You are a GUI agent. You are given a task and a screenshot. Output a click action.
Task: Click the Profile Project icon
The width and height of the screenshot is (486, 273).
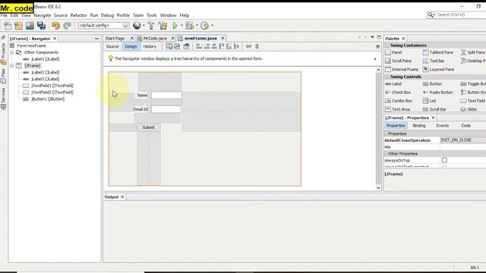(204, 26)
